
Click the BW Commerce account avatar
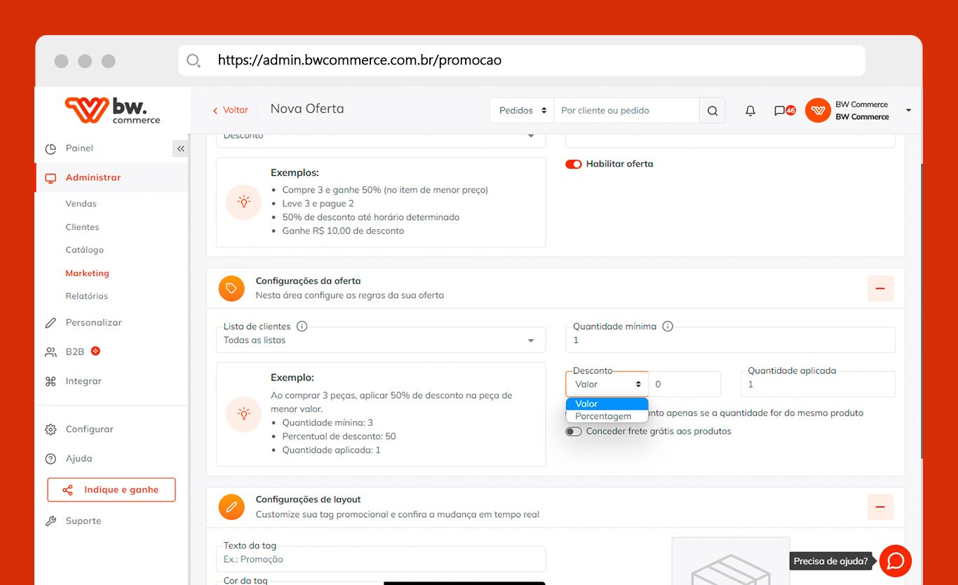pos(818,111)
